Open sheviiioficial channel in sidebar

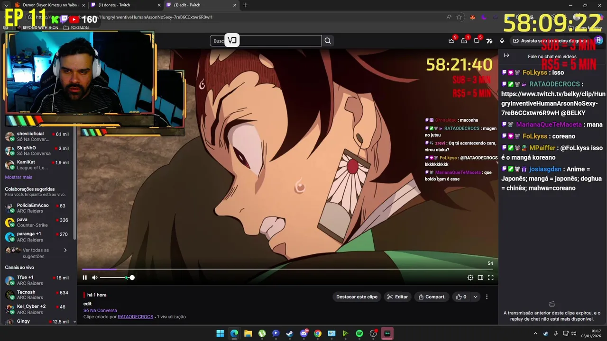37,136
